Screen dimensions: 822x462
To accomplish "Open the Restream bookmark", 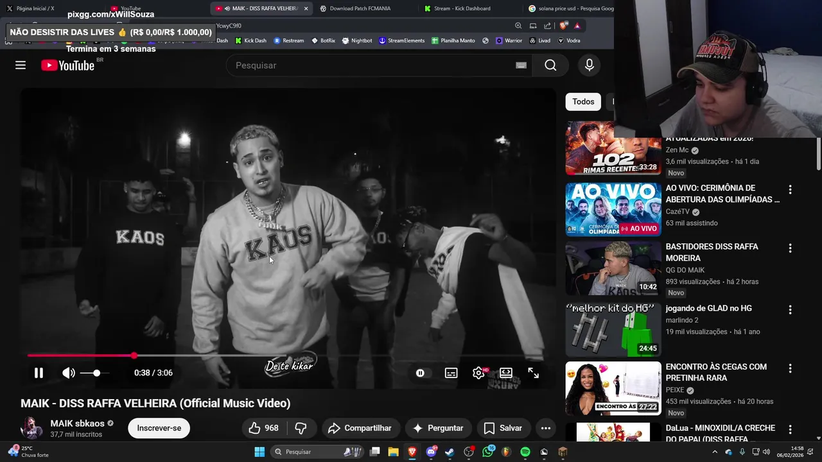I will (x=289, y=40).
